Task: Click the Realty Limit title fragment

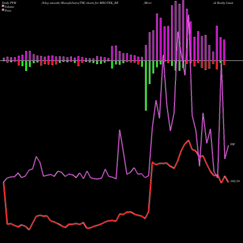Action: pyautogui.click(x=223, y=3)
